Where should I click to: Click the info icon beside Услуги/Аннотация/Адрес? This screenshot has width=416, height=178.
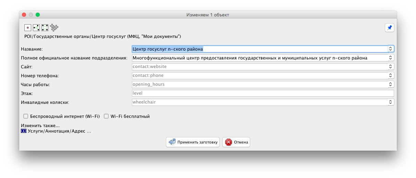point(24,131)
